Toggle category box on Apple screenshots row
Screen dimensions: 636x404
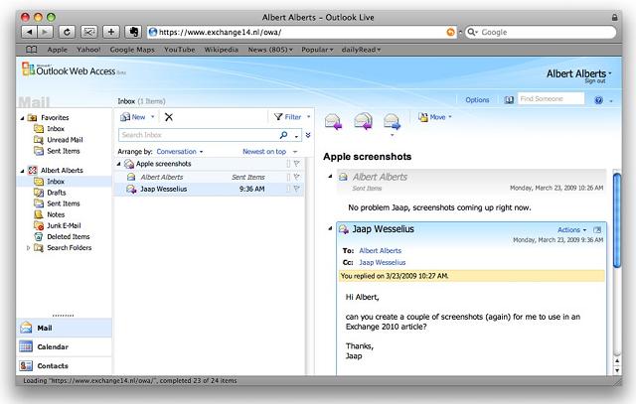click(288, 164)
